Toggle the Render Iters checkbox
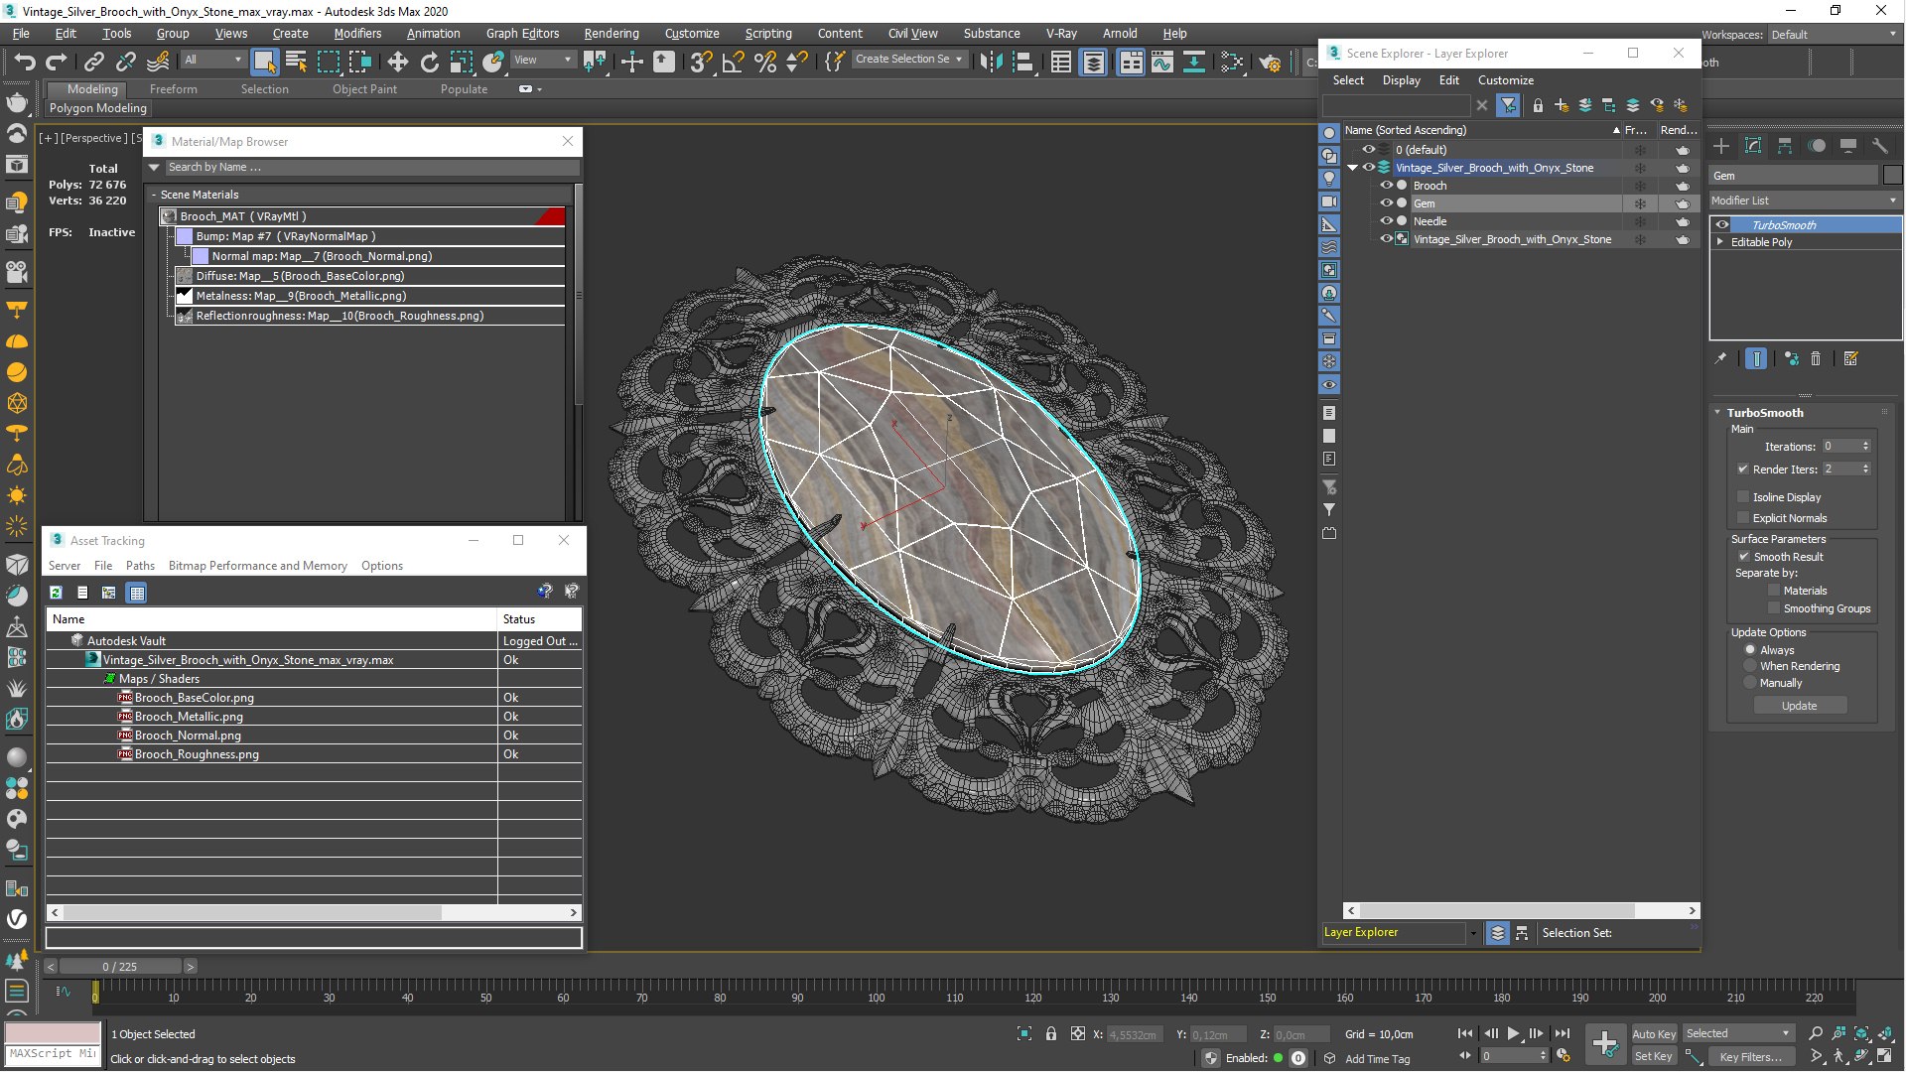 pyautogui.click(x=1743, y=469)
